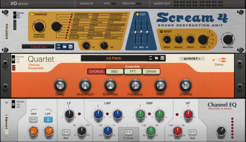
Task: Click the P1 parameter knob
Action: tap(86, 45)
